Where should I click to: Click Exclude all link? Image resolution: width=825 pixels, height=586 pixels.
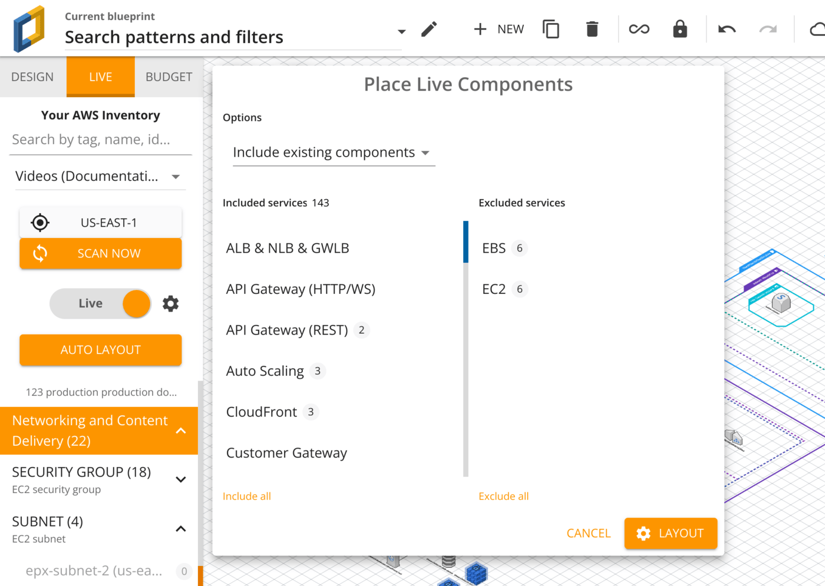[504, 496]
